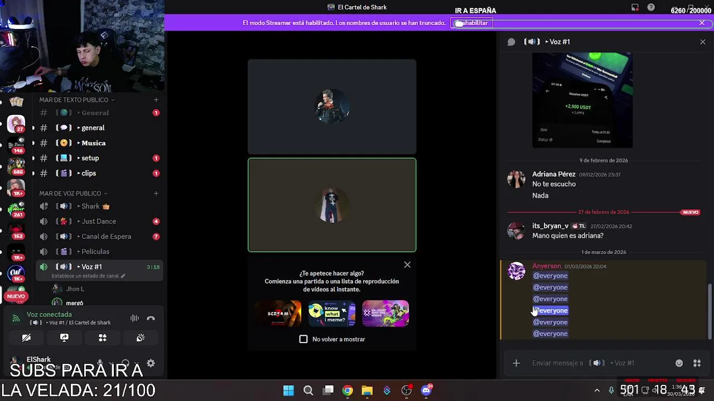Open the Activities launcher icon
The image size is (714, 401).
coord(103,338)
